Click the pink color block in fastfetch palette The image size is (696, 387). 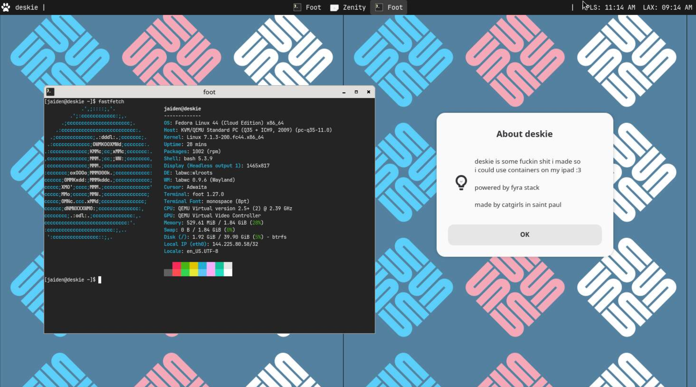click(x=211, y=269)
